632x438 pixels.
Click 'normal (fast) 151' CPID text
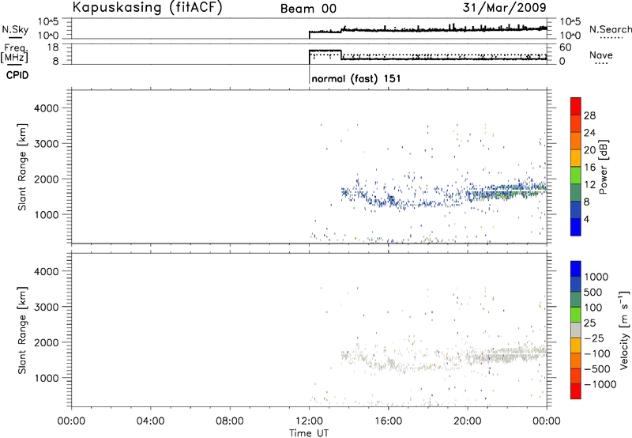[x=356, y=78]
